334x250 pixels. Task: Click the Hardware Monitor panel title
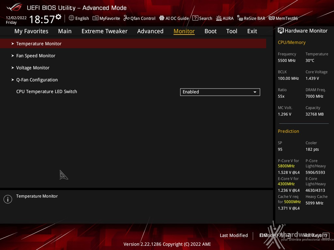coord(306,31)
